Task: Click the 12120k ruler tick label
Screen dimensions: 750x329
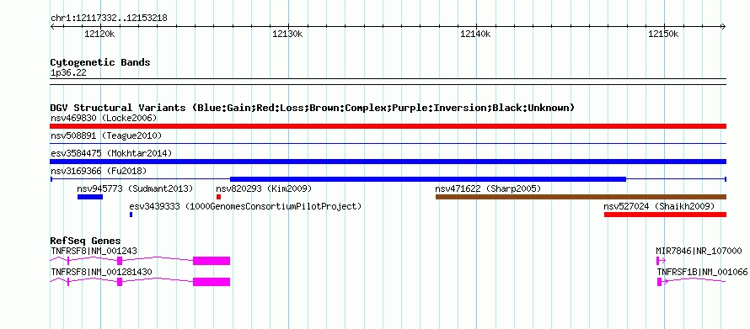Action: [99, 34]
